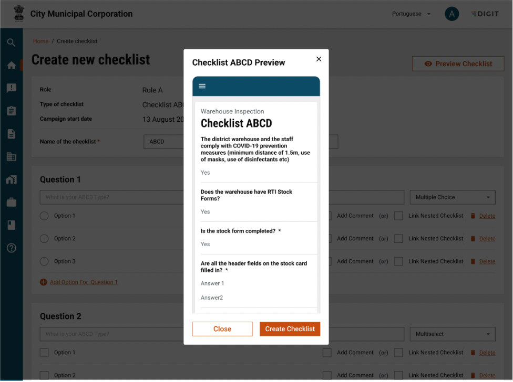
Task: Click Add Option For Question 1 link
Action: 83,282
